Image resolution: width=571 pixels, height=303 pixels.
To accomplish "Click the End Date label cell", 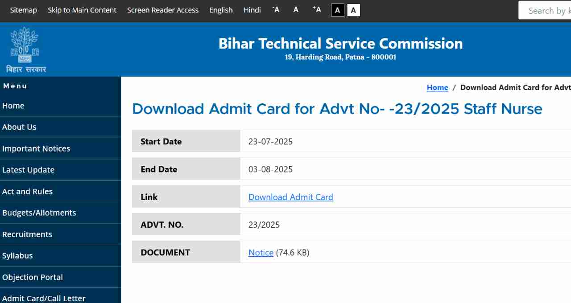I will click(186, 169).
